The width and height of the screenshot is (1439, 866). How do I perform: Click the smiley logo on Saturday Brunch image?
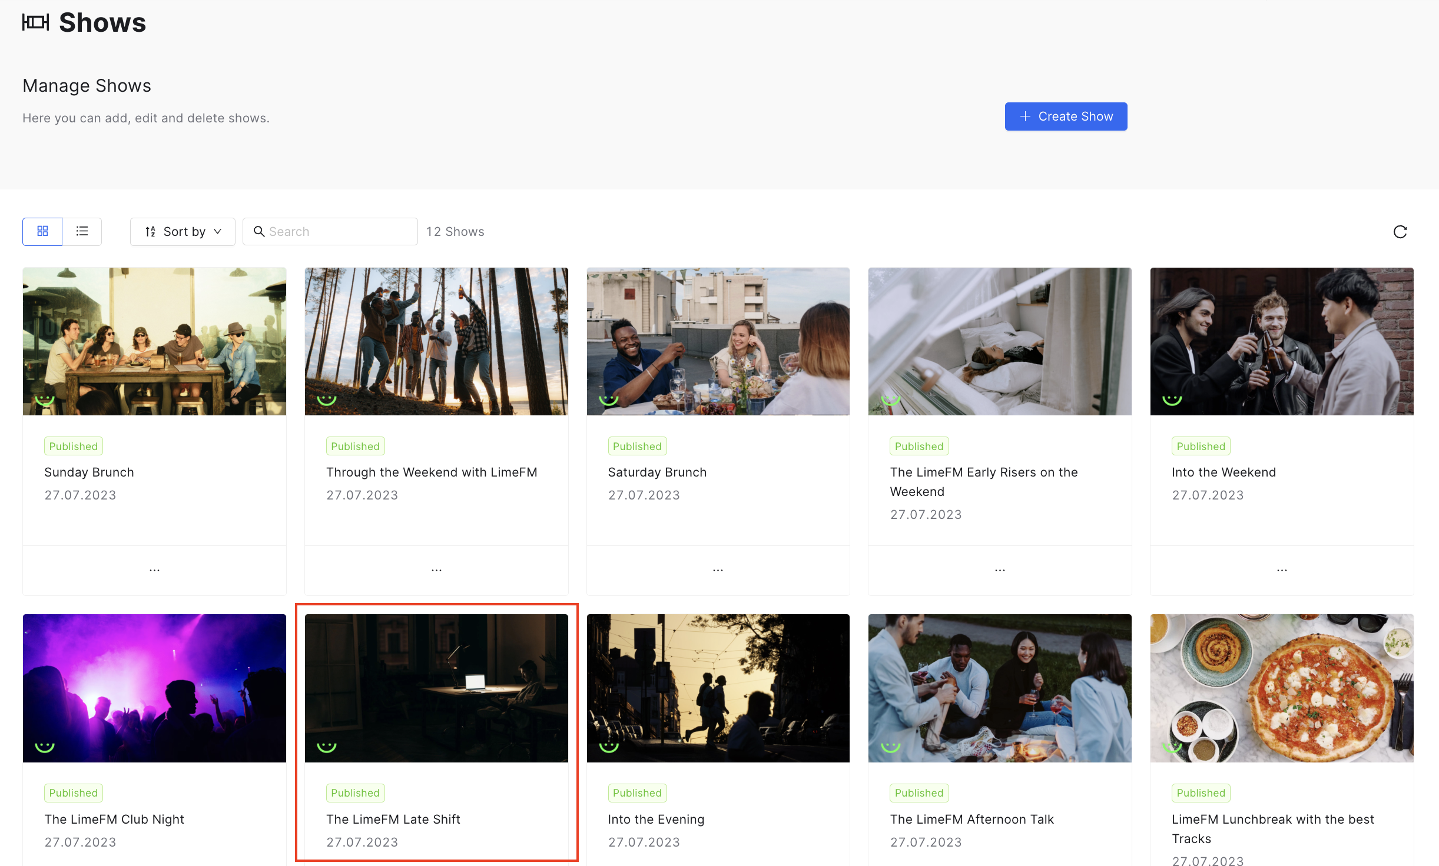[x=608, y=401]
